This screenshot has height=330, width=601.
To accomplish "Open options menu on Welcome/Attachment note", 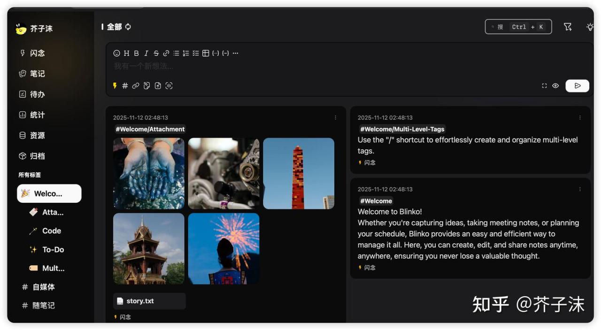I will tap(335, 118).
